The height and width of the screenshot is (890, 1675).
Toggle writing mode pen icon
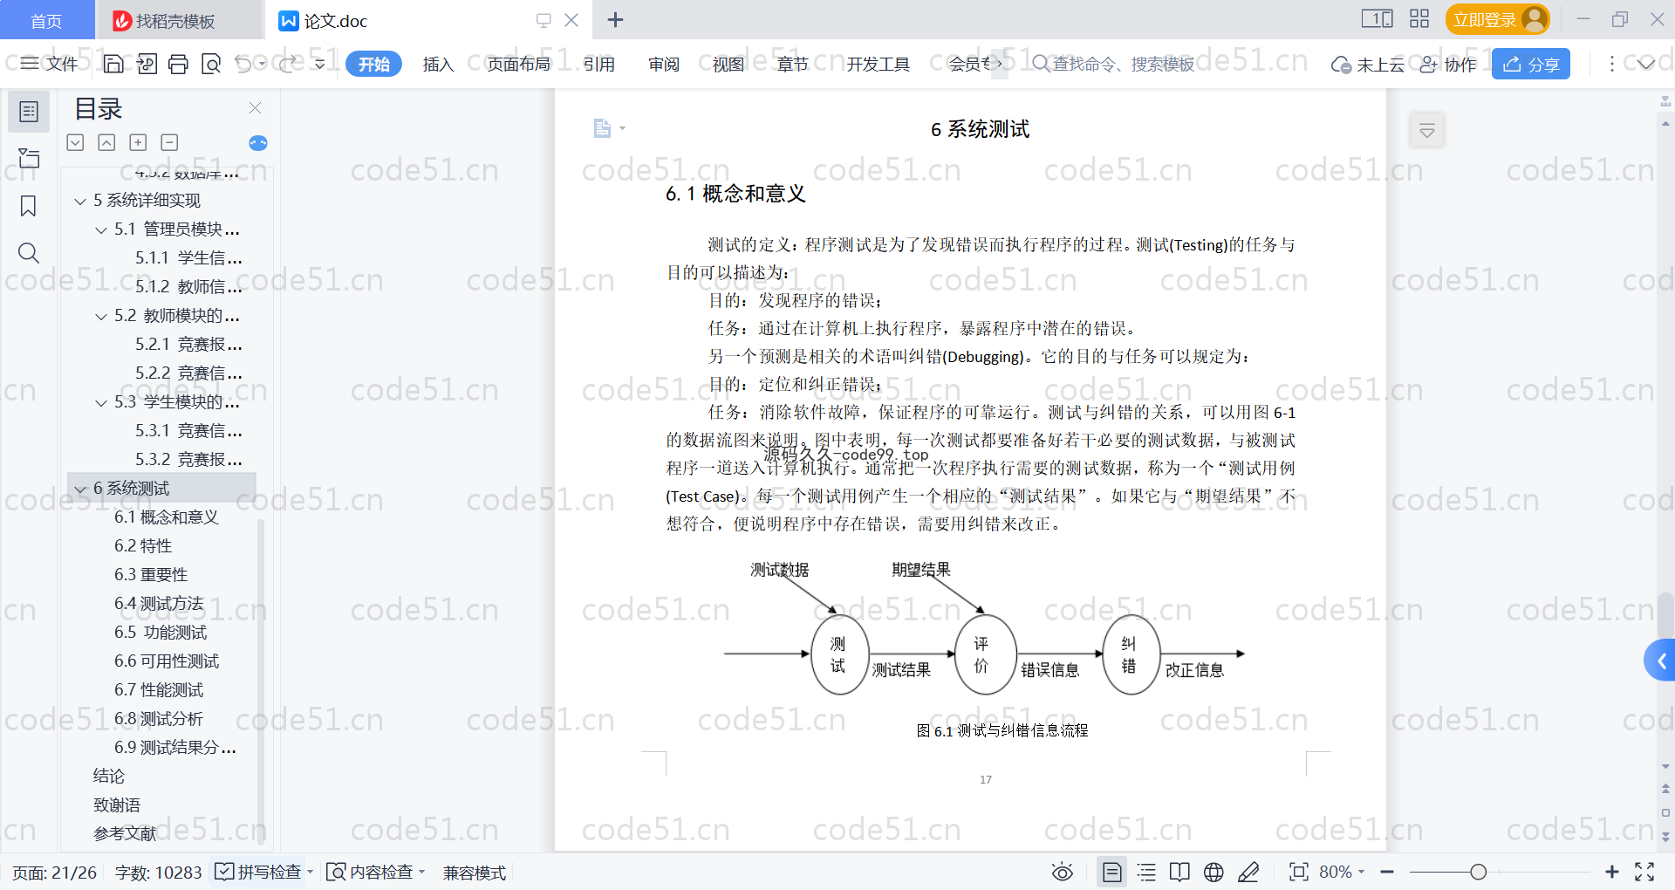[1248, 872]
